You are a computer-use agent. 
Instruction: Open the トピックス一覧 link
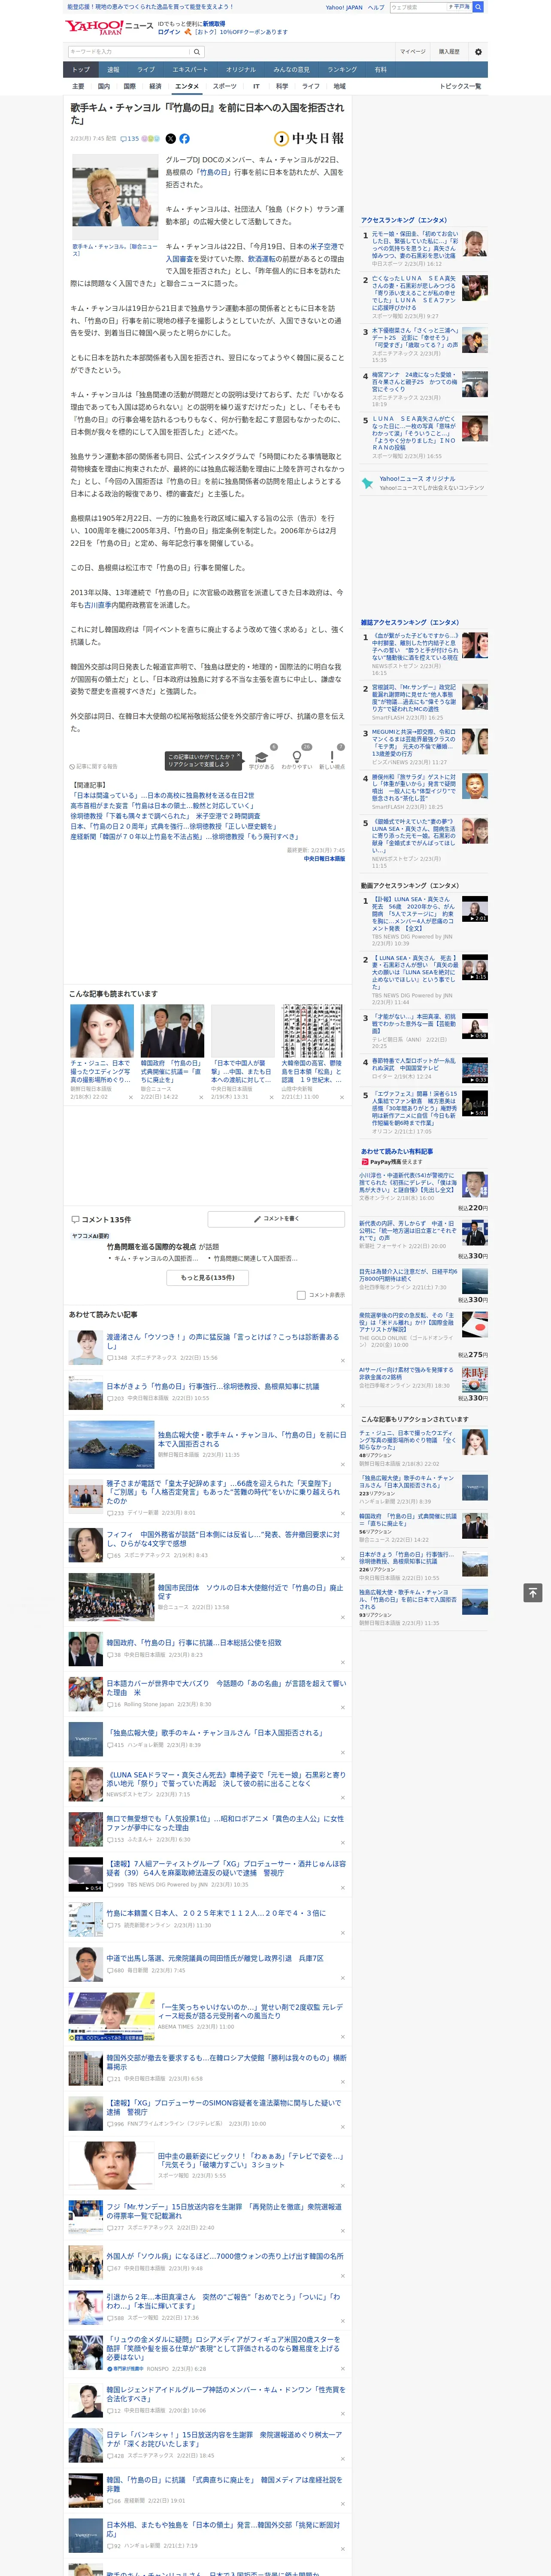(x=460, y=86)
